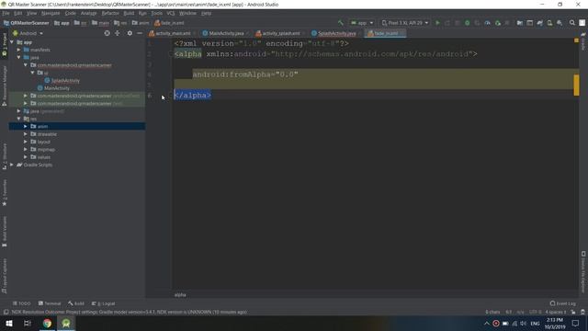Toggle the Project tool window side tab
Image resolution: width=588 pixels, height=331 pixels.
(x=5, y=44)
